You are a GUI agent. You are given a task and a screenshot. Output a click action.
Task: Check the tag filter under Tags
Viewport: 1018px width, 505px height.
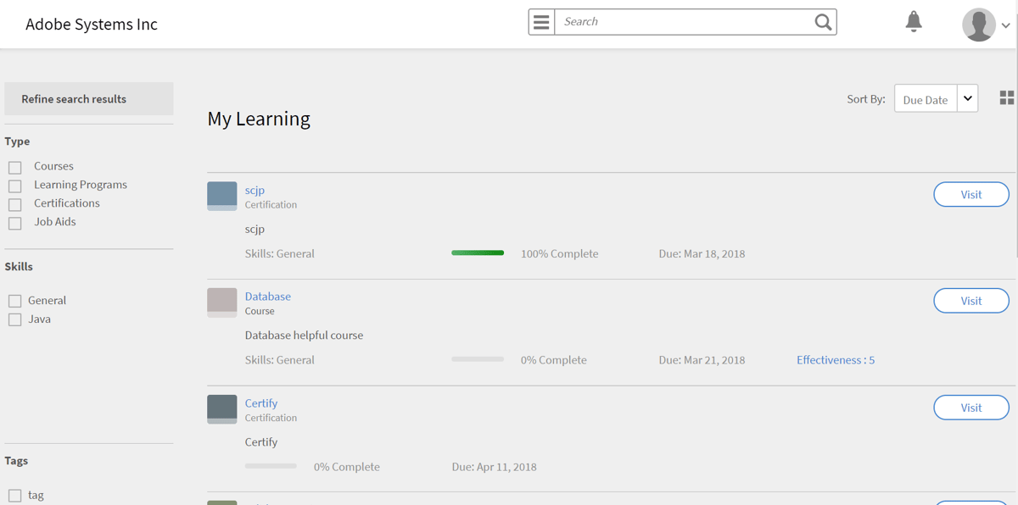[x=14, y=494]
